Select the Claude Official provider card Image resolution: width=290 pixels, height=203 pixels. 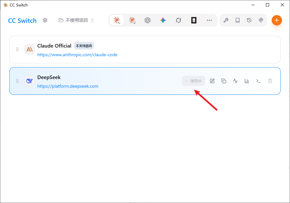(145, 49)
